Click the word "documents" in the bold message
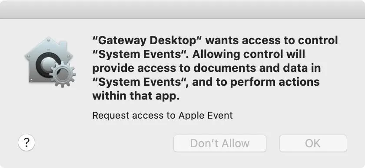 214,68
